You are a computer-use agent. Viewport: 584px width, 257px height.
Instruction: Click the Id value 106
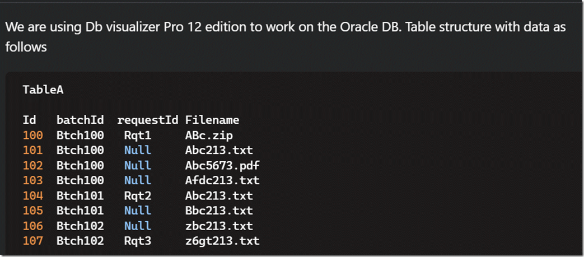(x=32, y=226)
